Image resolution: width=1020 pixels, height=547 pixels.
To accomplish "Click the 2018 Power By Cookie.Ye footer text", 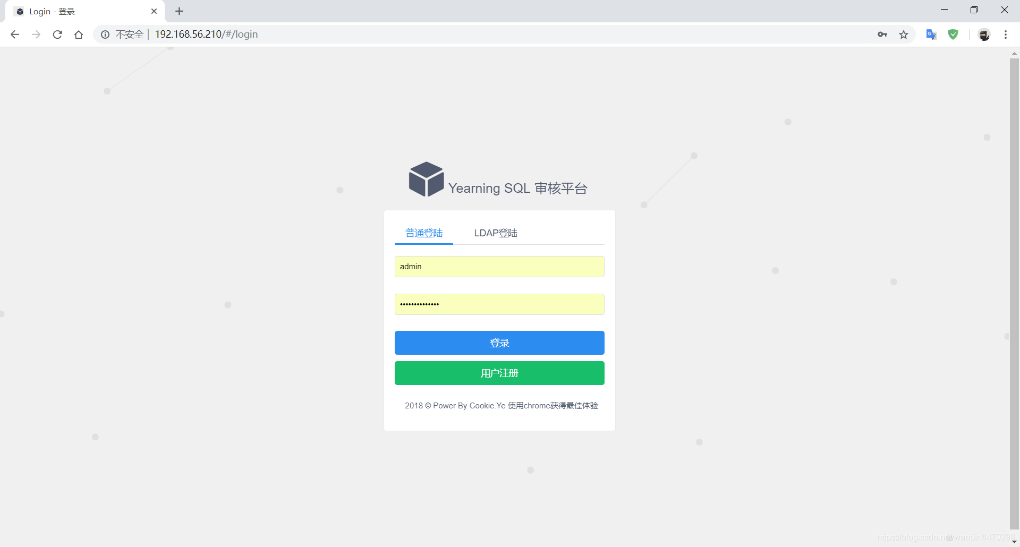I will click(501, 406).
